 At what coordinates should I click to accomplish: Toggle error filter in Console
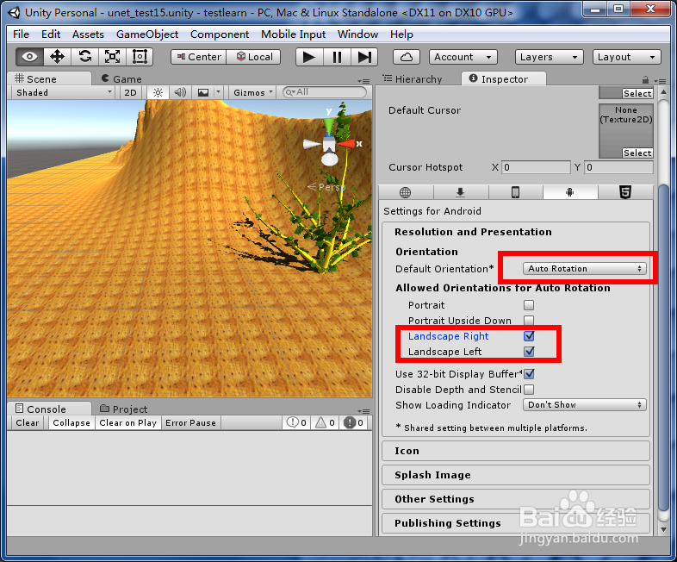pos(353,422)
